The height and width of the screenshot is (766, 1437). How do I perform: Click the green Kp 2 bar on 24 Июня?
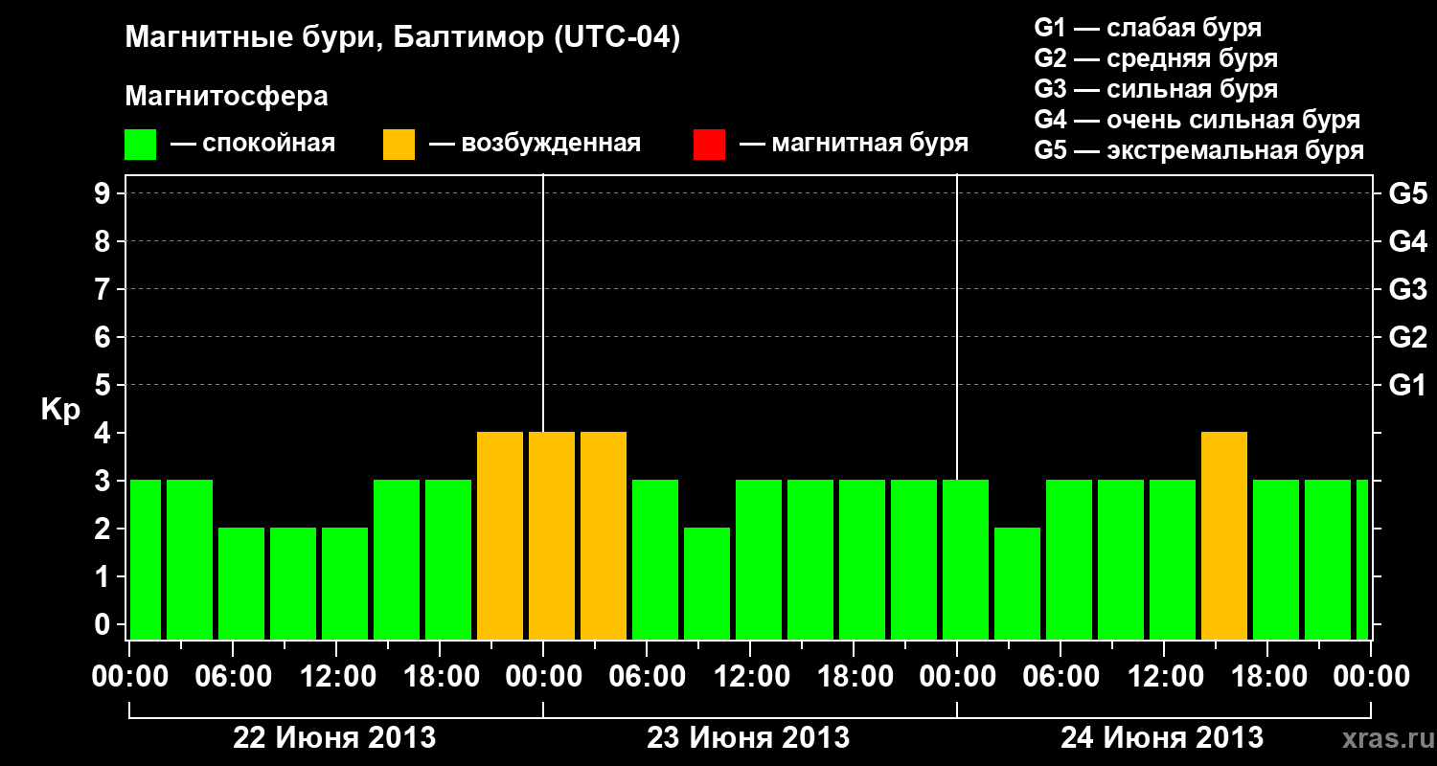coord(1017,584)
